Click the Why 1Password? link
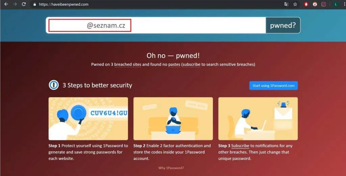 (x=171, y=168)
